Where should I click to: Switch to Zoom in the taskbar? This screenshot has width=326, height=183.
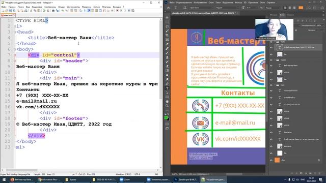point(131,179)
